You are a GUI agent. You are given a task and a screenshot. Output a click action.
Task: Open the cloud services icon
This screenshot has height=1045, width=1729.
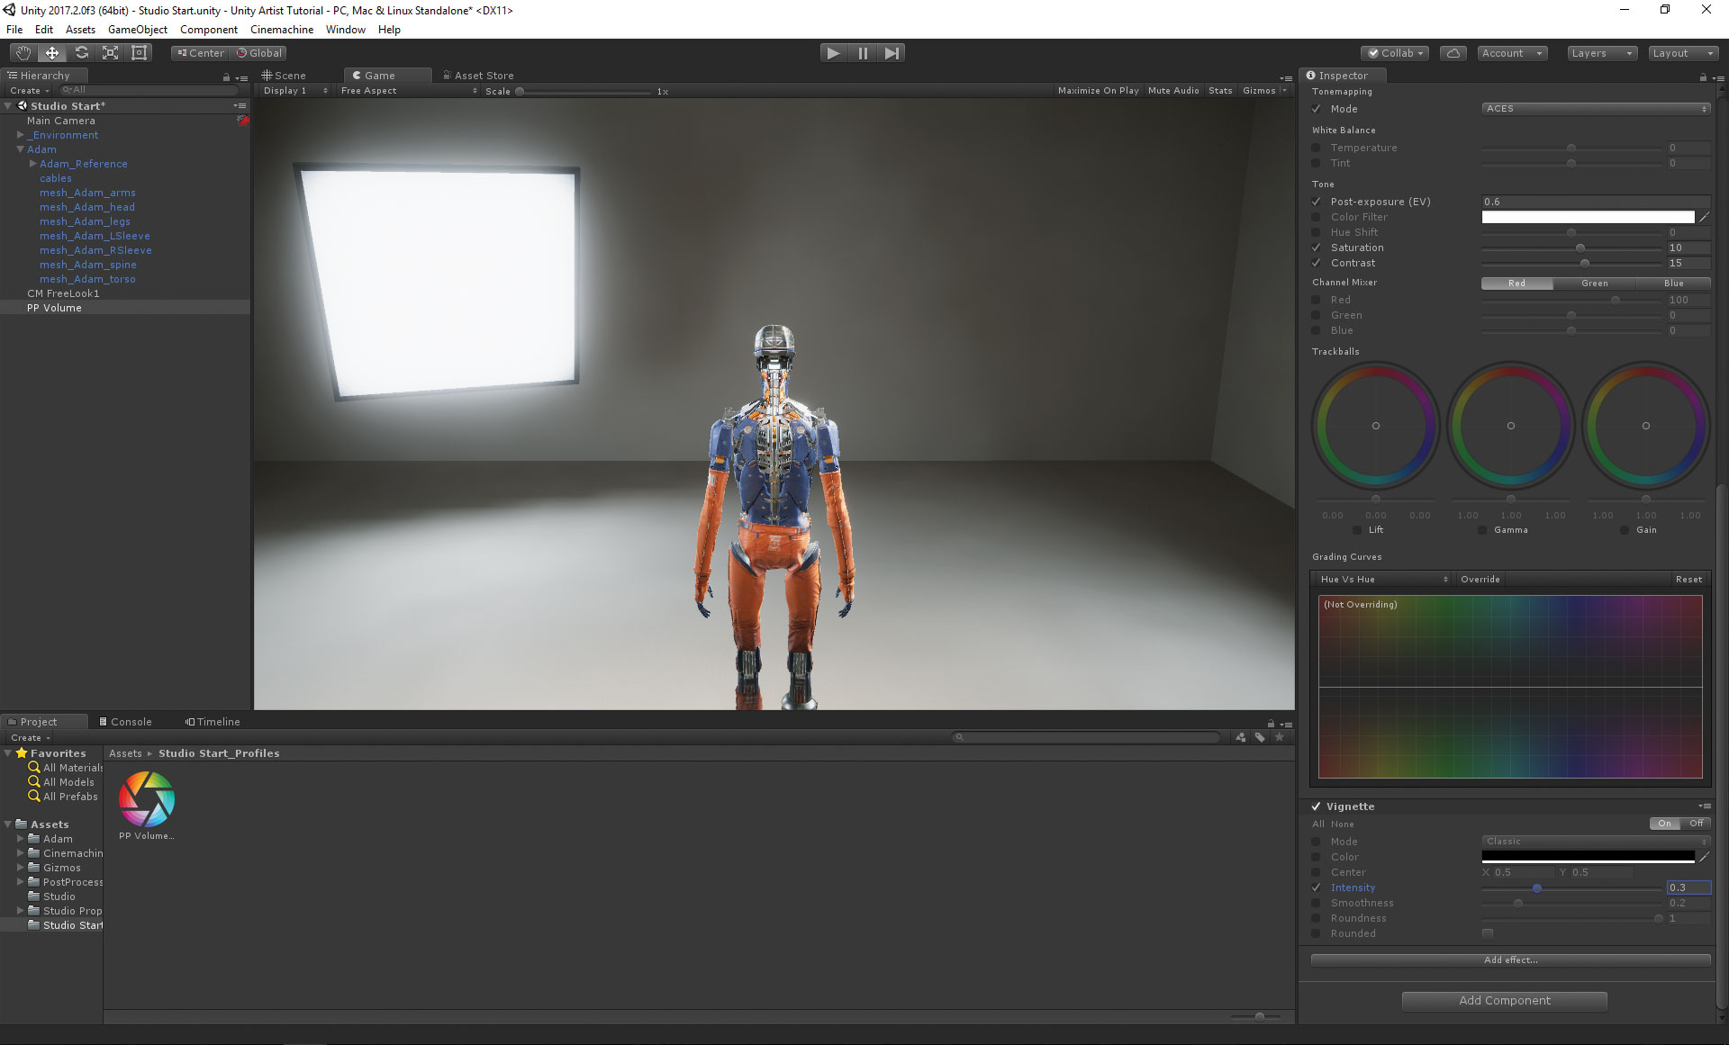tap(1453, 53)
